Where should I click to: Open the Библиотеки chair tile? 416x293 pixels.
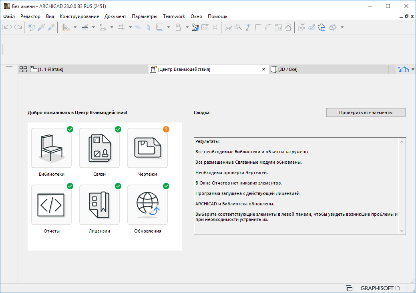click(52, 148)
